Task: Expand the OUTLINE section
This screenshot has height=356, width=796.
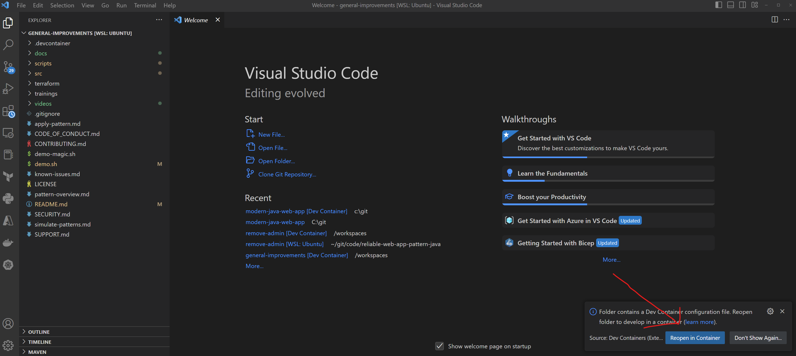Action: click(x=39, y=332)
